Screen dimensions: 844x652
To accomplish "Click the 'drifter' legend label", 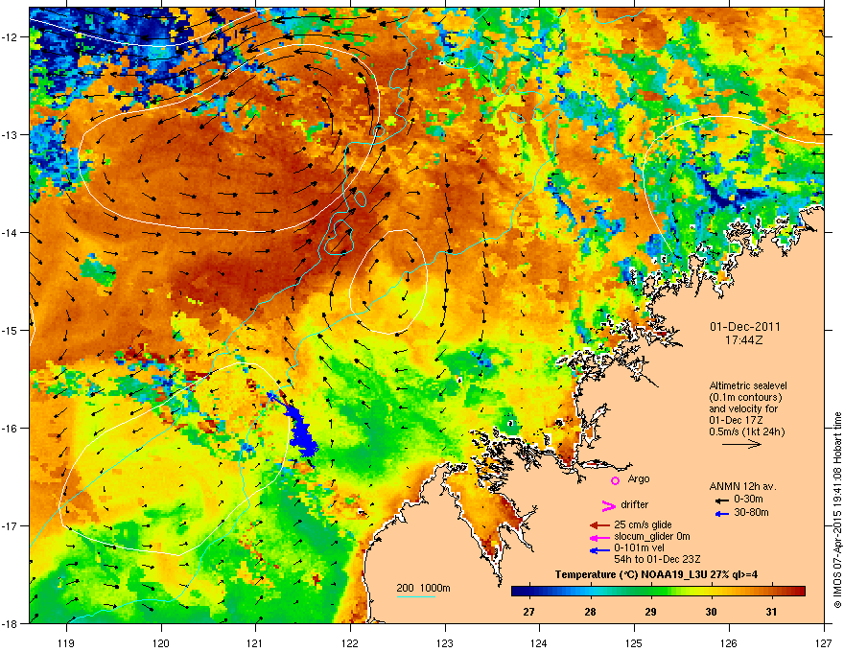I will point(635,504).
